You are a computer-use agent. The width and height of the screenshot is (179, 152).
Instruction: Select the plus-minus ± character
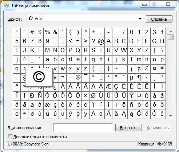tap(101, 78)
